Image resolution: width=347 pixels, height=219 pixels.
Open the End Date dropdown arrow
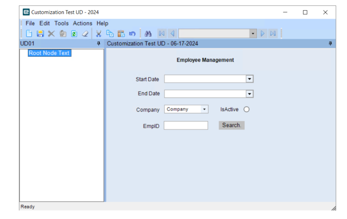point(250,94)
